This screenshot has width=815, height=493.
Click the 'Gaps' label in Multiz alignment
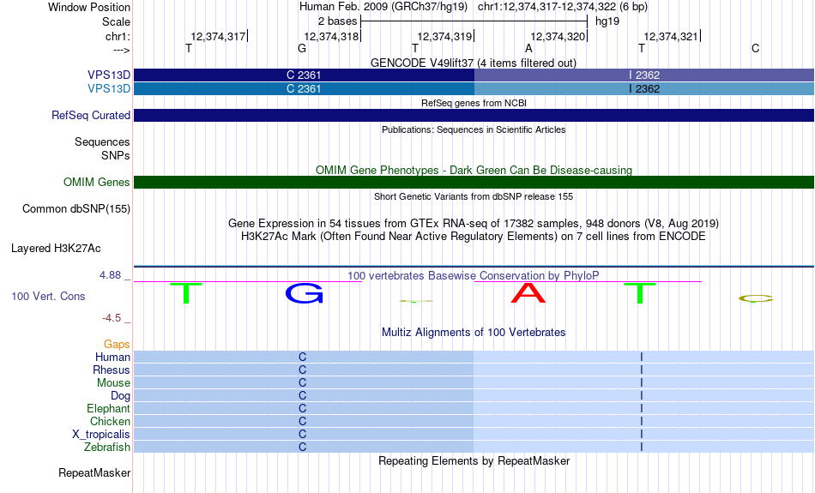[117, 344]
